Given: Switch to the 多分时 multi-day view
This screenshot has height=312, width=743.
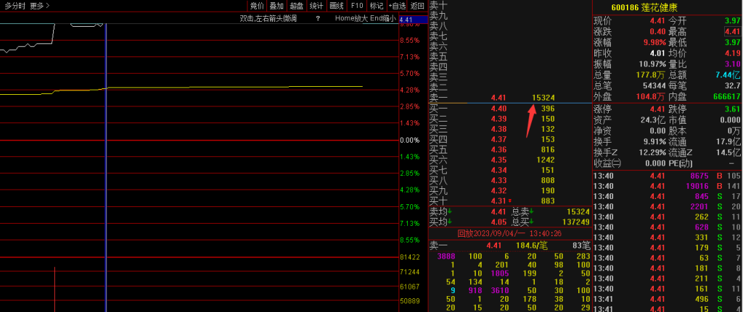Looking at the screenshot, I should (15, 6).
